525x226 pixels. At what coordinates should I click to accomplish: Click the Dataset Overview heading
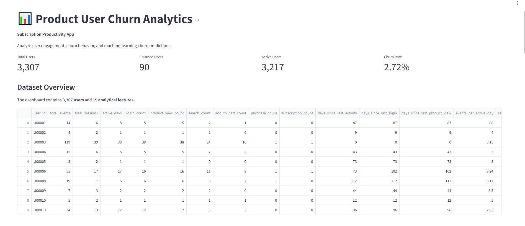click(x=46, y=87)
